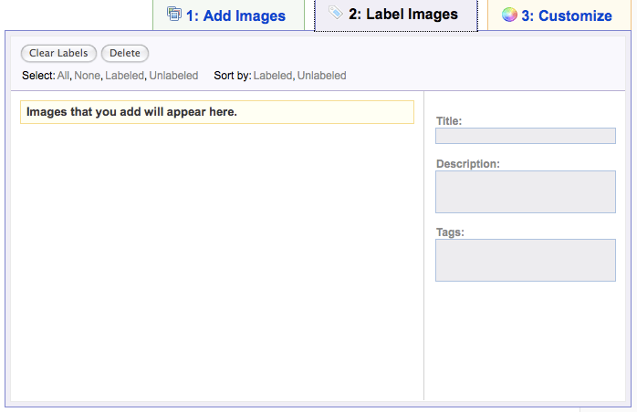Sort by Unlabeled images
The image size is (637, 412).
[x=321, y=76]
